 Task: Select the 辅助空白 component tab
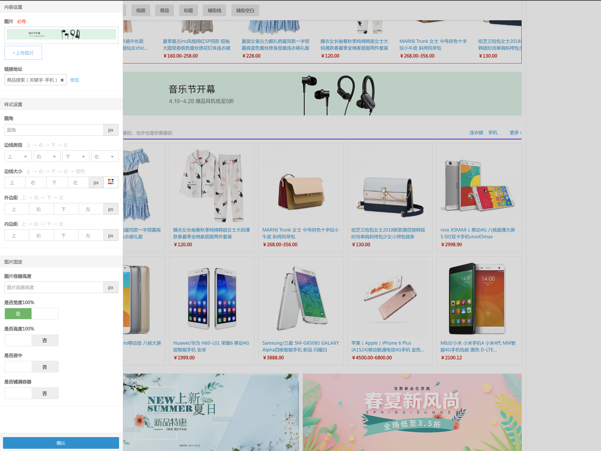tap(245, 11)
